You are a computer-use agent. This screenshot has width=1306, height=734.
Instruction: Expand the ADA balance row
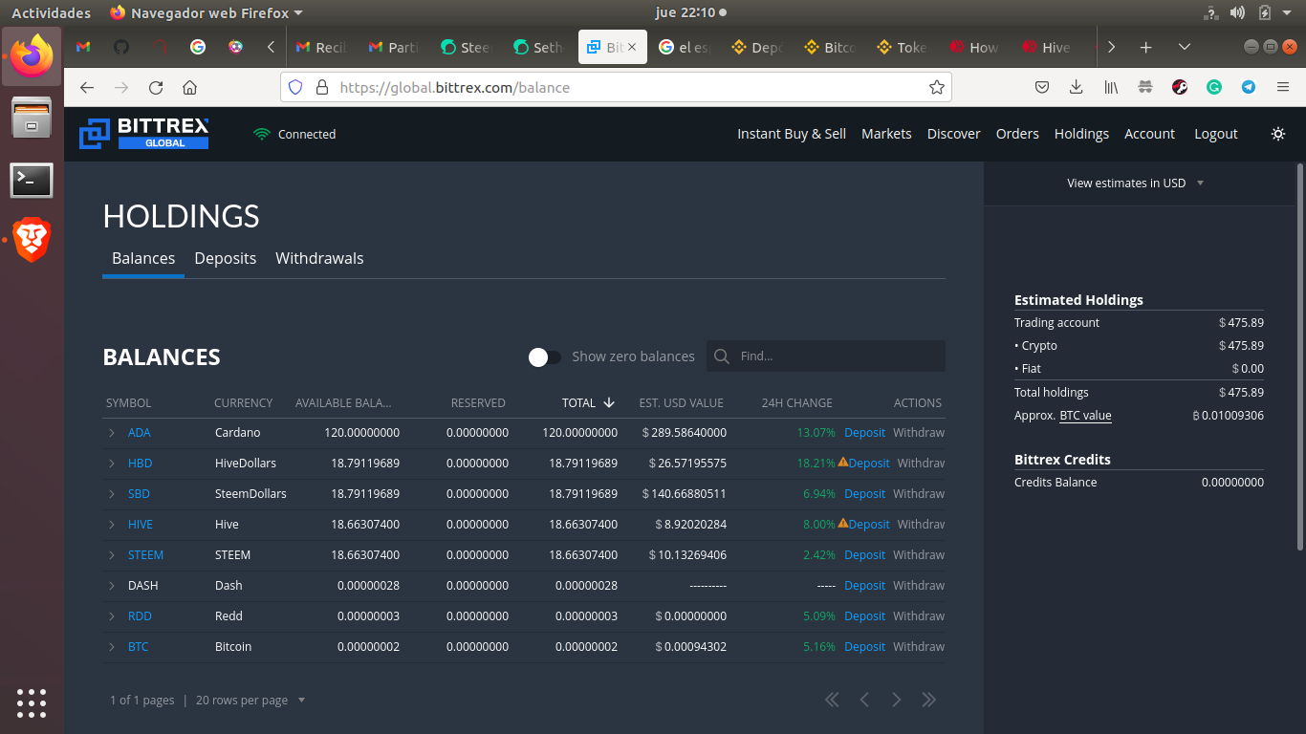click(x=112, y=433)
